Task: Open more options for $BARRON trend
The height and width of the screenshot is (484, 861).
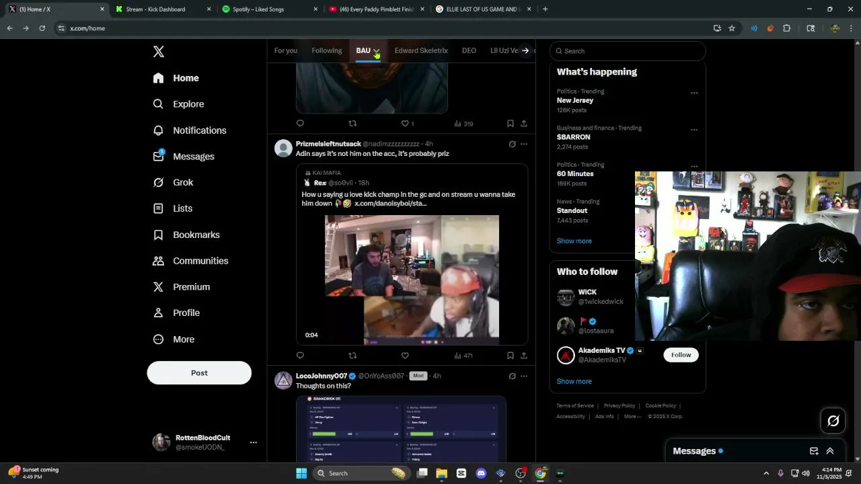Action: pos(694,130)
